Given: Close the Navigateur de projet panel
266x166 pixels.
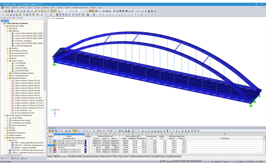Looking at the screenshot, I should pyautogui.click(x=45, y=17).
